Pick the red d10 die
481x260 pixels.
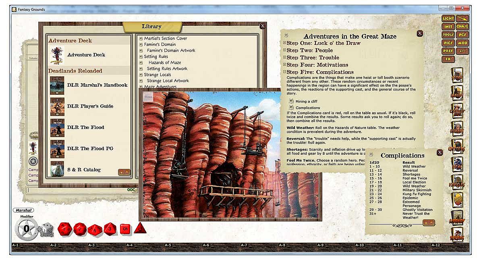click(95, 230)
